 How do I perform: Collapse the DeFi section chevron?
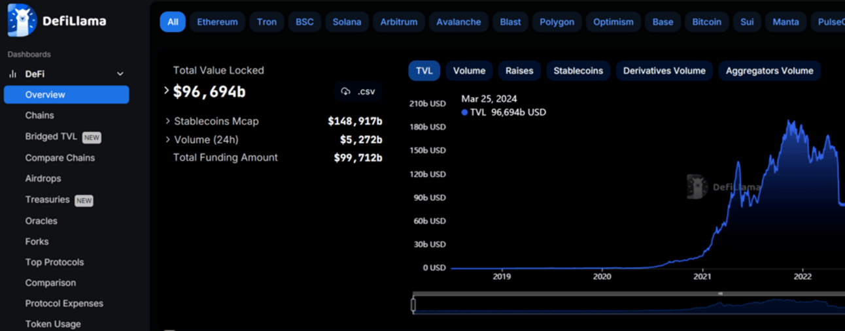120,74
